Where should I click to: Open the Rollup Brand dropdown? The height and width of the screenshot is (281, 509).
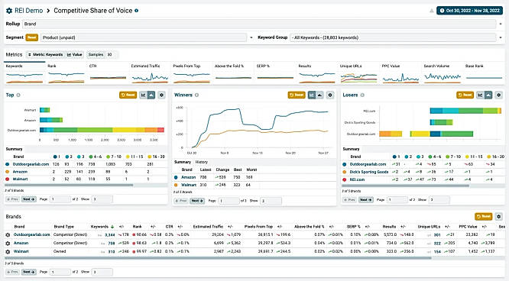[x=259, y=24]
